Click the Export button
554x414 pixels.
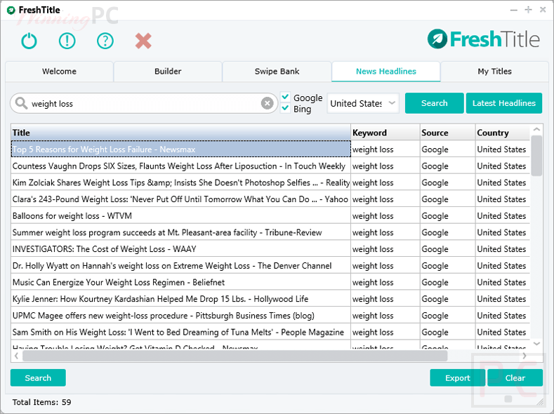[x=458, y=378]
